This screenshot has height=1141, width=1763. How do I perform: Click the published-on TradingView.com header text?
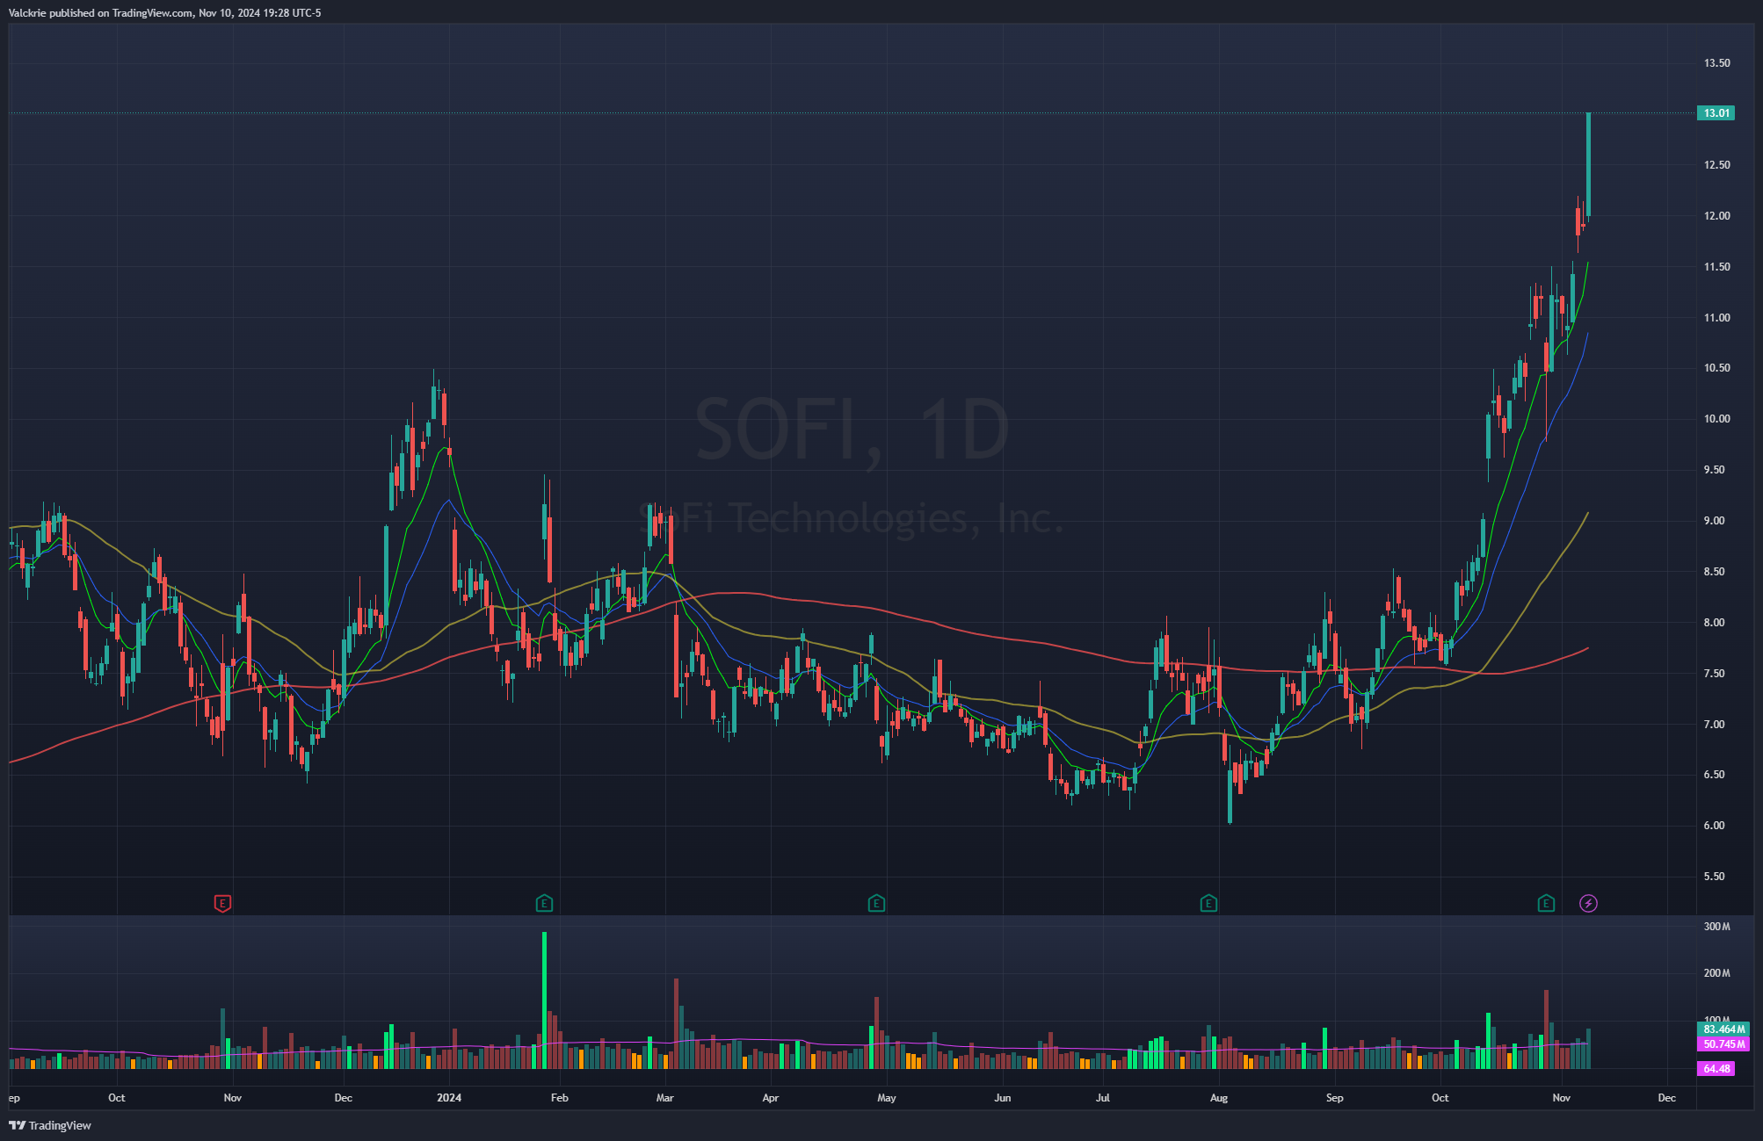point(165,13)
